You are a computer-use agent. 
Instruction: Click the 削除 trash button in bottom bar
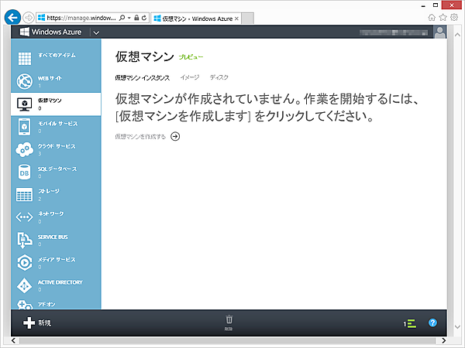point(229,322)
